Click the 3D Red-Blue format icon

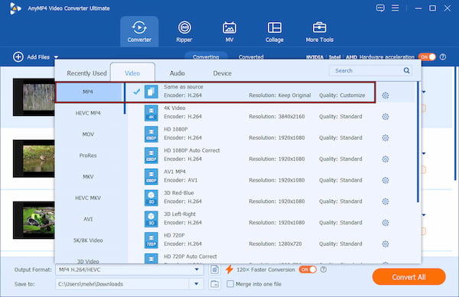(151, 198)
